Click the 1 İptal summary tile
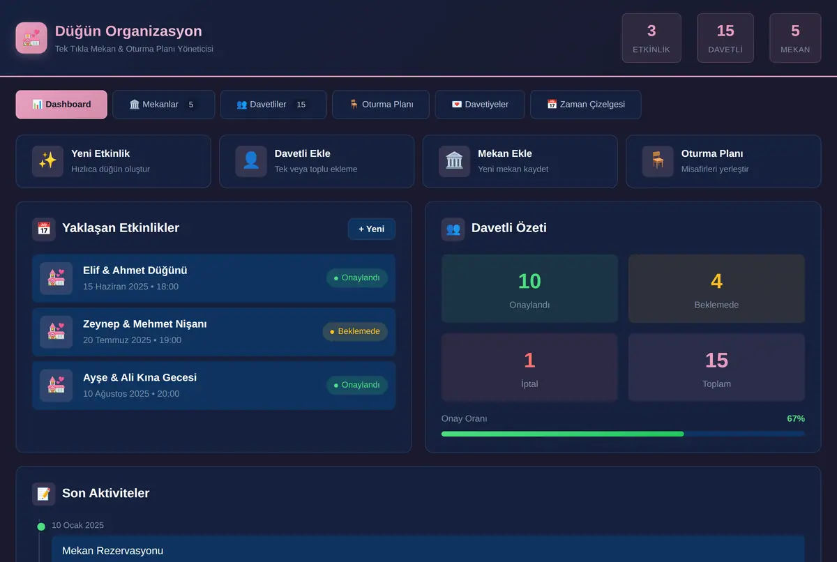Image resolution: width=837 pixels, height=562 pixels. (x=529, y=367)
